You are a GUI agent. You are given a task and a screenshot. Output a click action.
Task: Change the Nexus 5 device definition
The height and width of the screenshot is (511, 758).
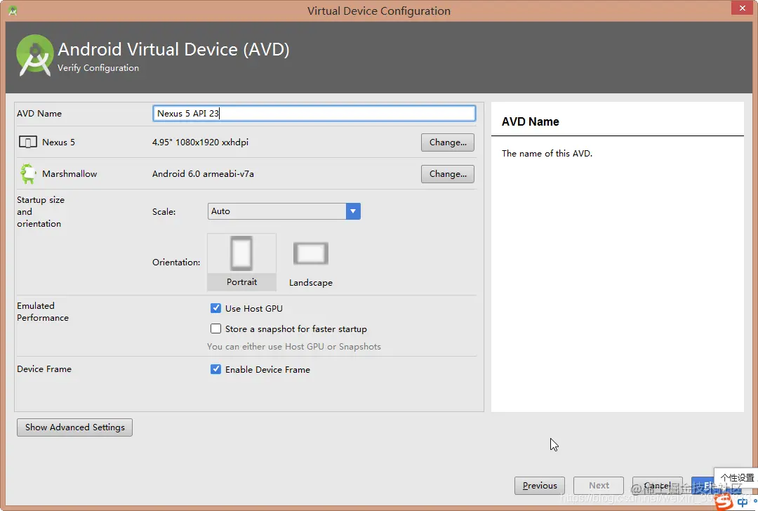tap(448, 142)
